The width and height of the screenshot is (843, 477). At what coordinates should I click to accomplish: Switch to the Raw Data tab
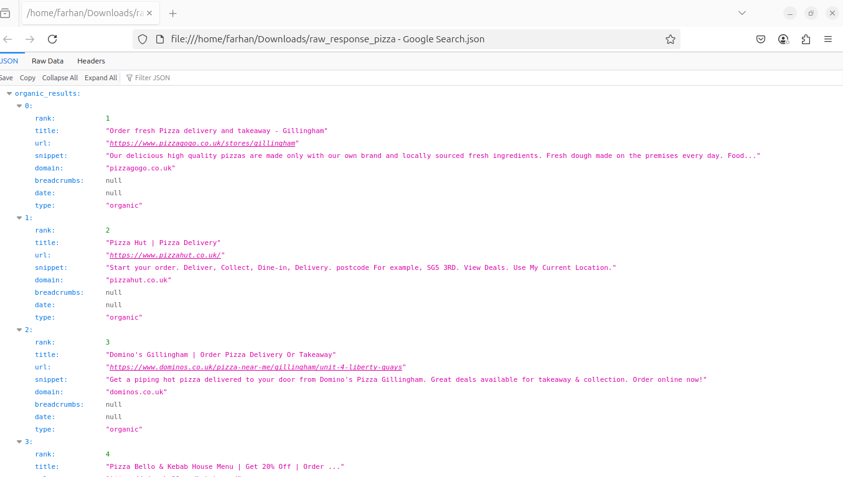(47, 61)
